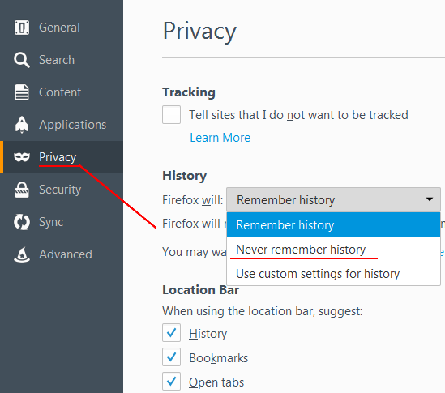Image resolution: width=445 pixels, height=393 pixels.
Task: Open the Content document icon
Action: tap(22, 92)
